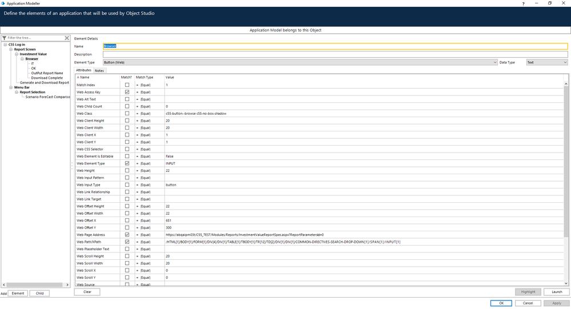This screenshot has width=571, height=309.
Task: Collapse the Report Screen node
Action: pyautogui.click(x=11, y=50)
